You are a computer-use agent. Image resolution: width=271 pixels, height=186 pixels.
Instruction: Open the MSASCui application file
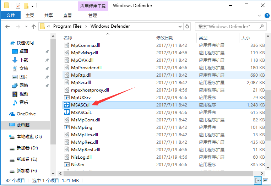coord(80,105)
